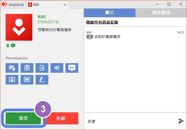This screenshot has width=187, height=130.
Task: Toggle file transfer permission icon
Action: 42,68
